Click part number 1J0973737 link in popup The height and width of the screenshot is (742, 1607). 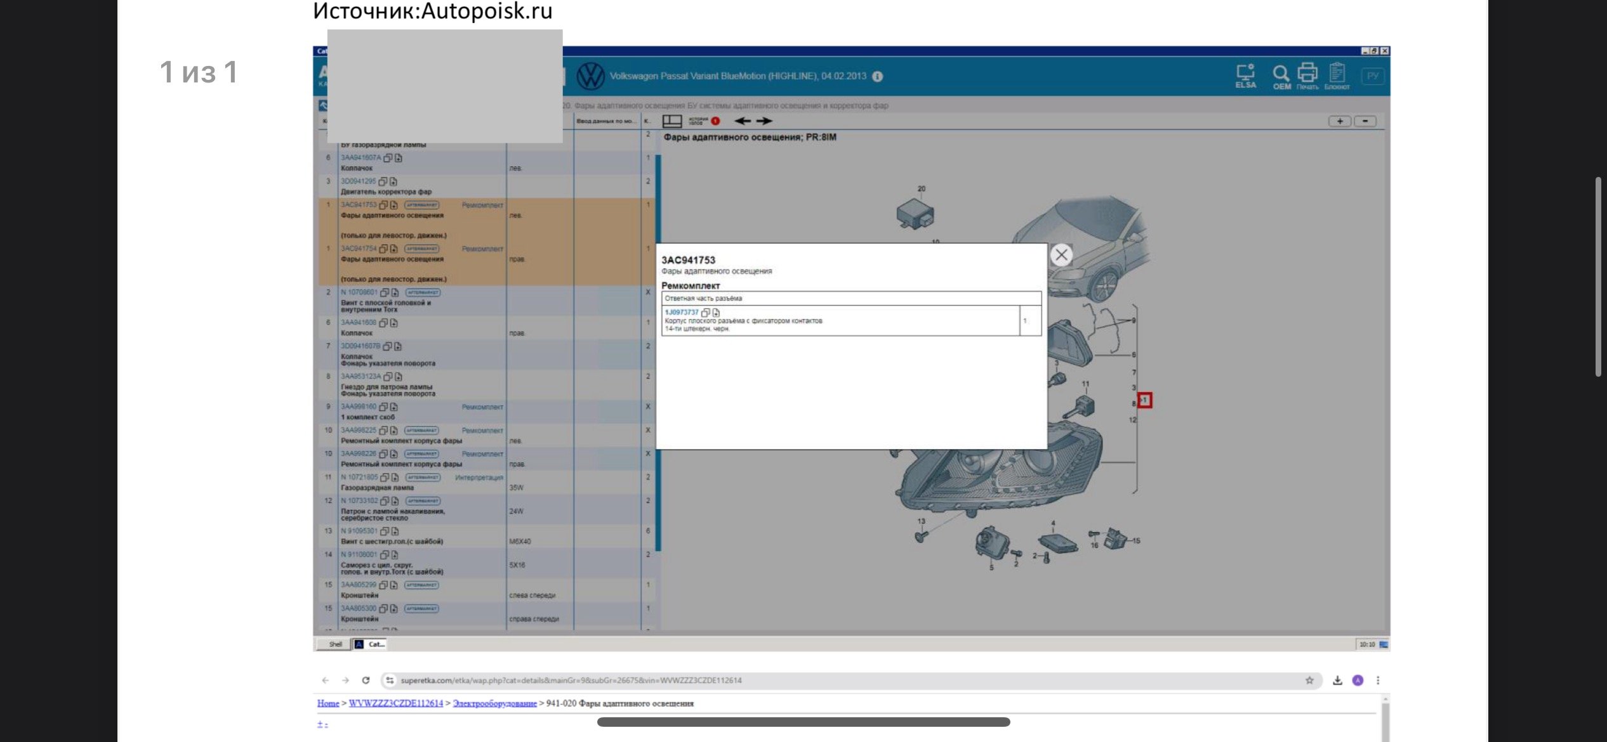coord(682,312)
